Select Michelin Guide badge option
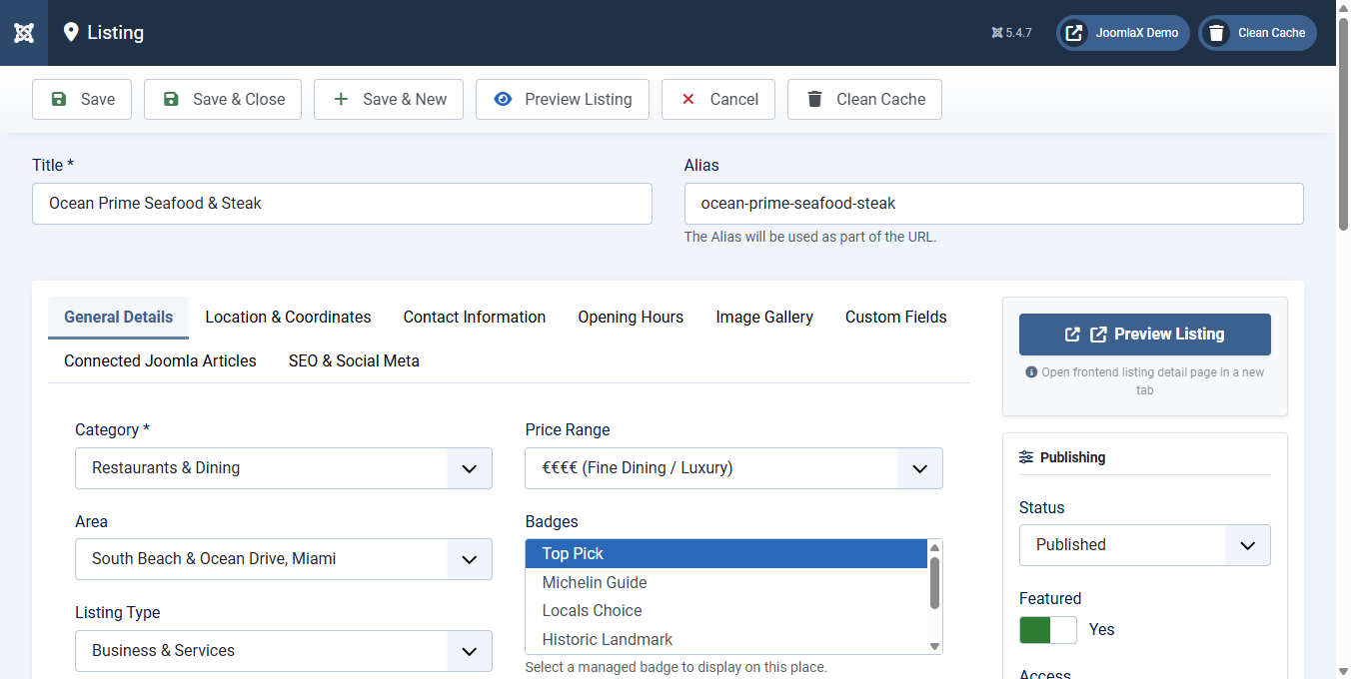The height and width of the screenshot is (679, 1351). coord(726,582)
